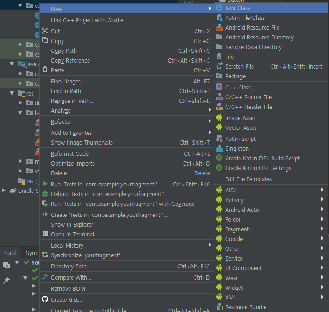The width and height of the screenshot is (329, 312).
Task: Expand the Local History submenu
Action: pyautogui.click(x=127, y=245)
